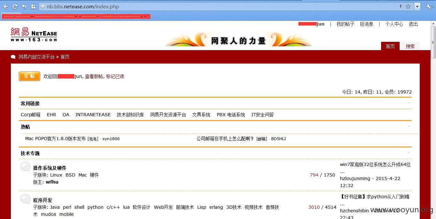The height and width of the screenshot is (219, 436).
Task: Open Linux sub-board
Action: click(x=56, y=175)
